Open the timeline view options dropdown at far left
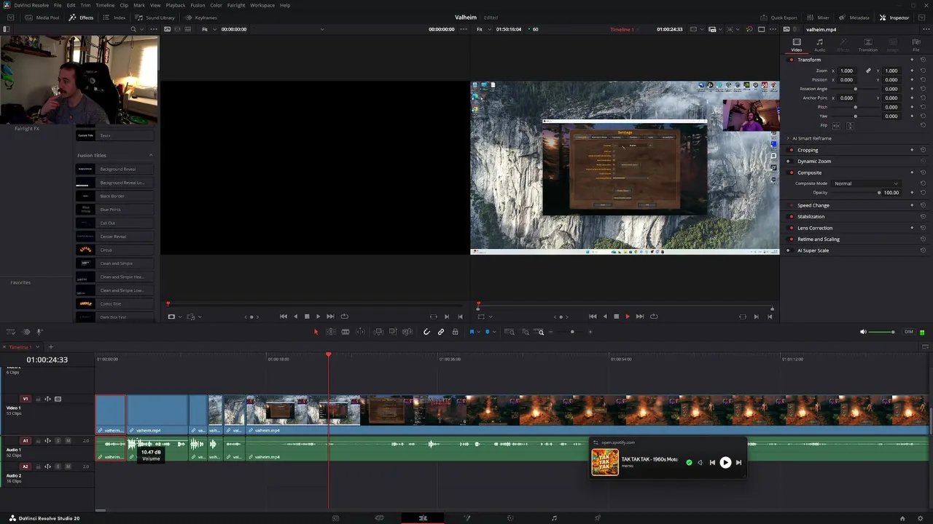 pyautogui.click(x=10, y=332)
